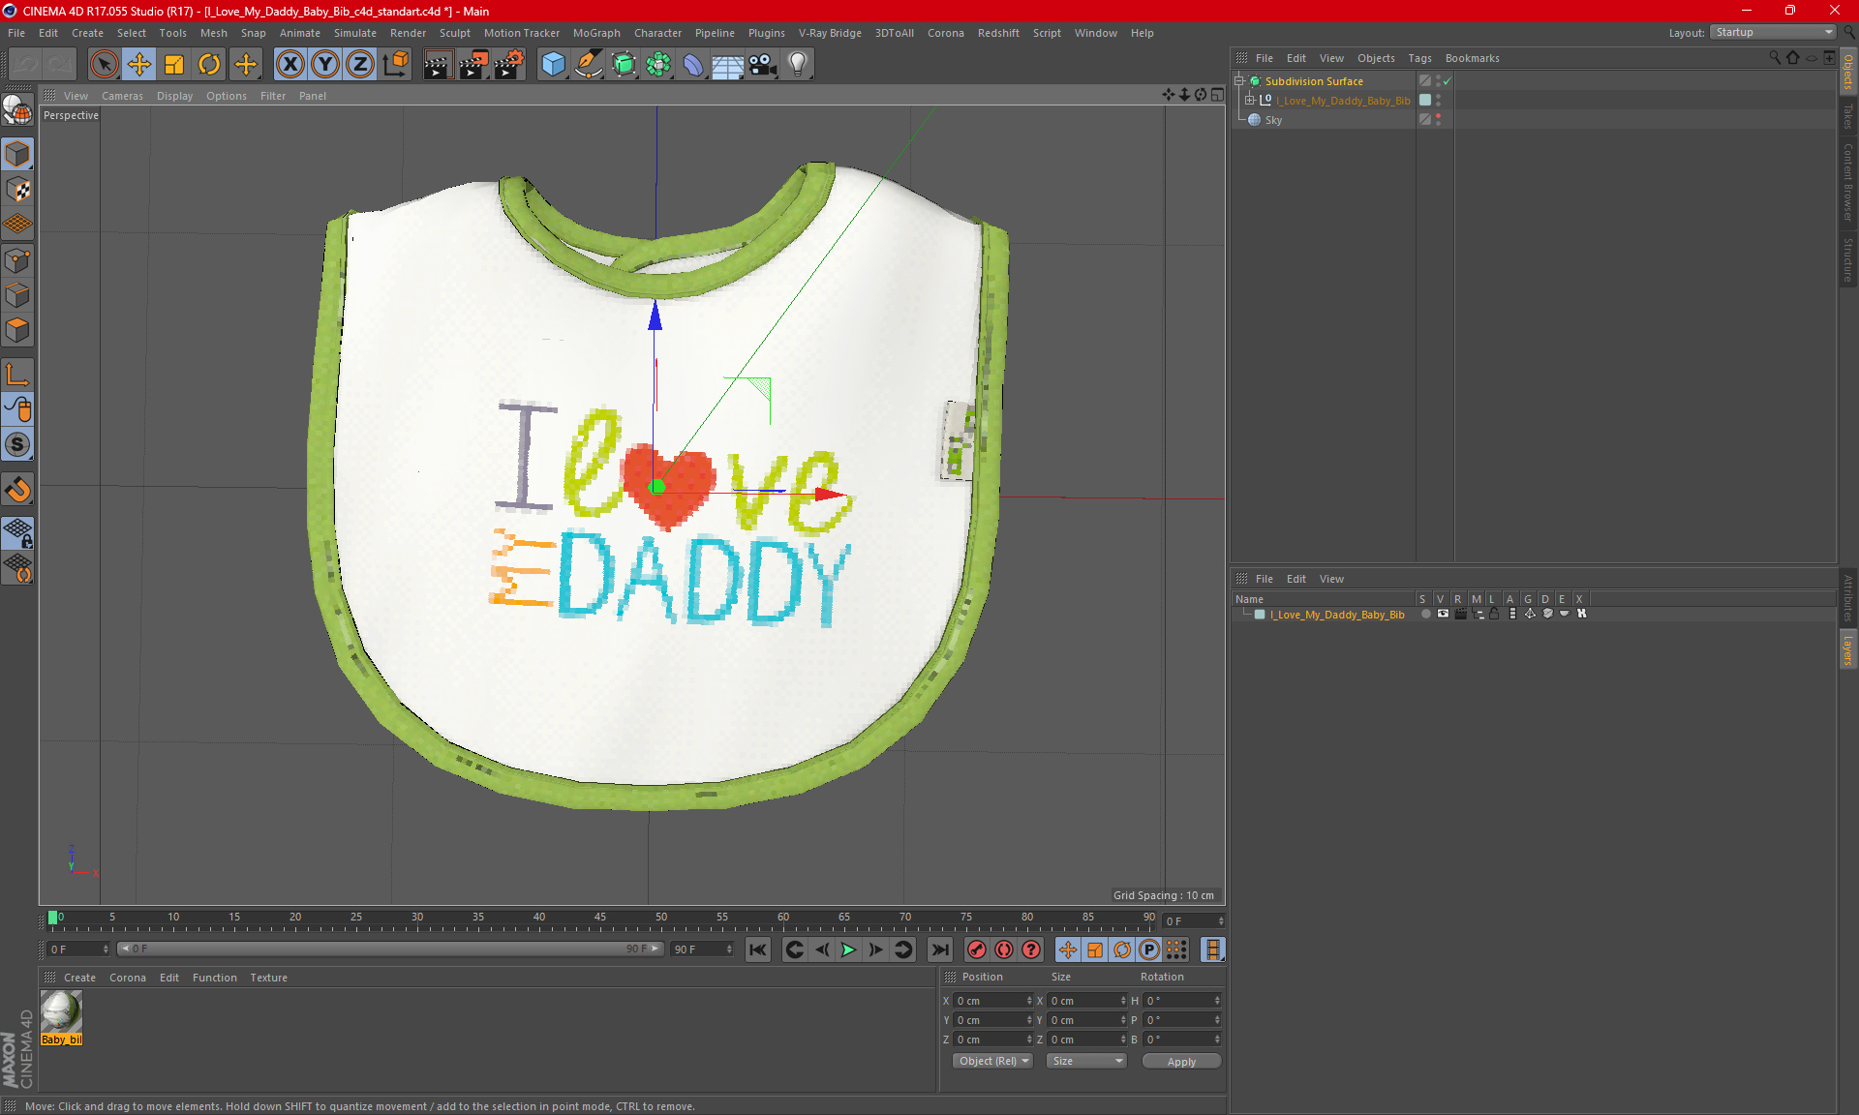Click the Position X input field
The height and width of the screenshot is (1115, 1859).
(x=991, y=1001)
